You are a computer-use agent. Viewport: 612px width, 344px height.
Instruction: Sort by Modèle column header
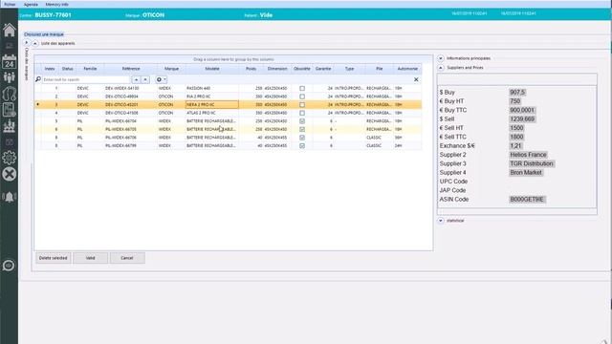(212, 69)
